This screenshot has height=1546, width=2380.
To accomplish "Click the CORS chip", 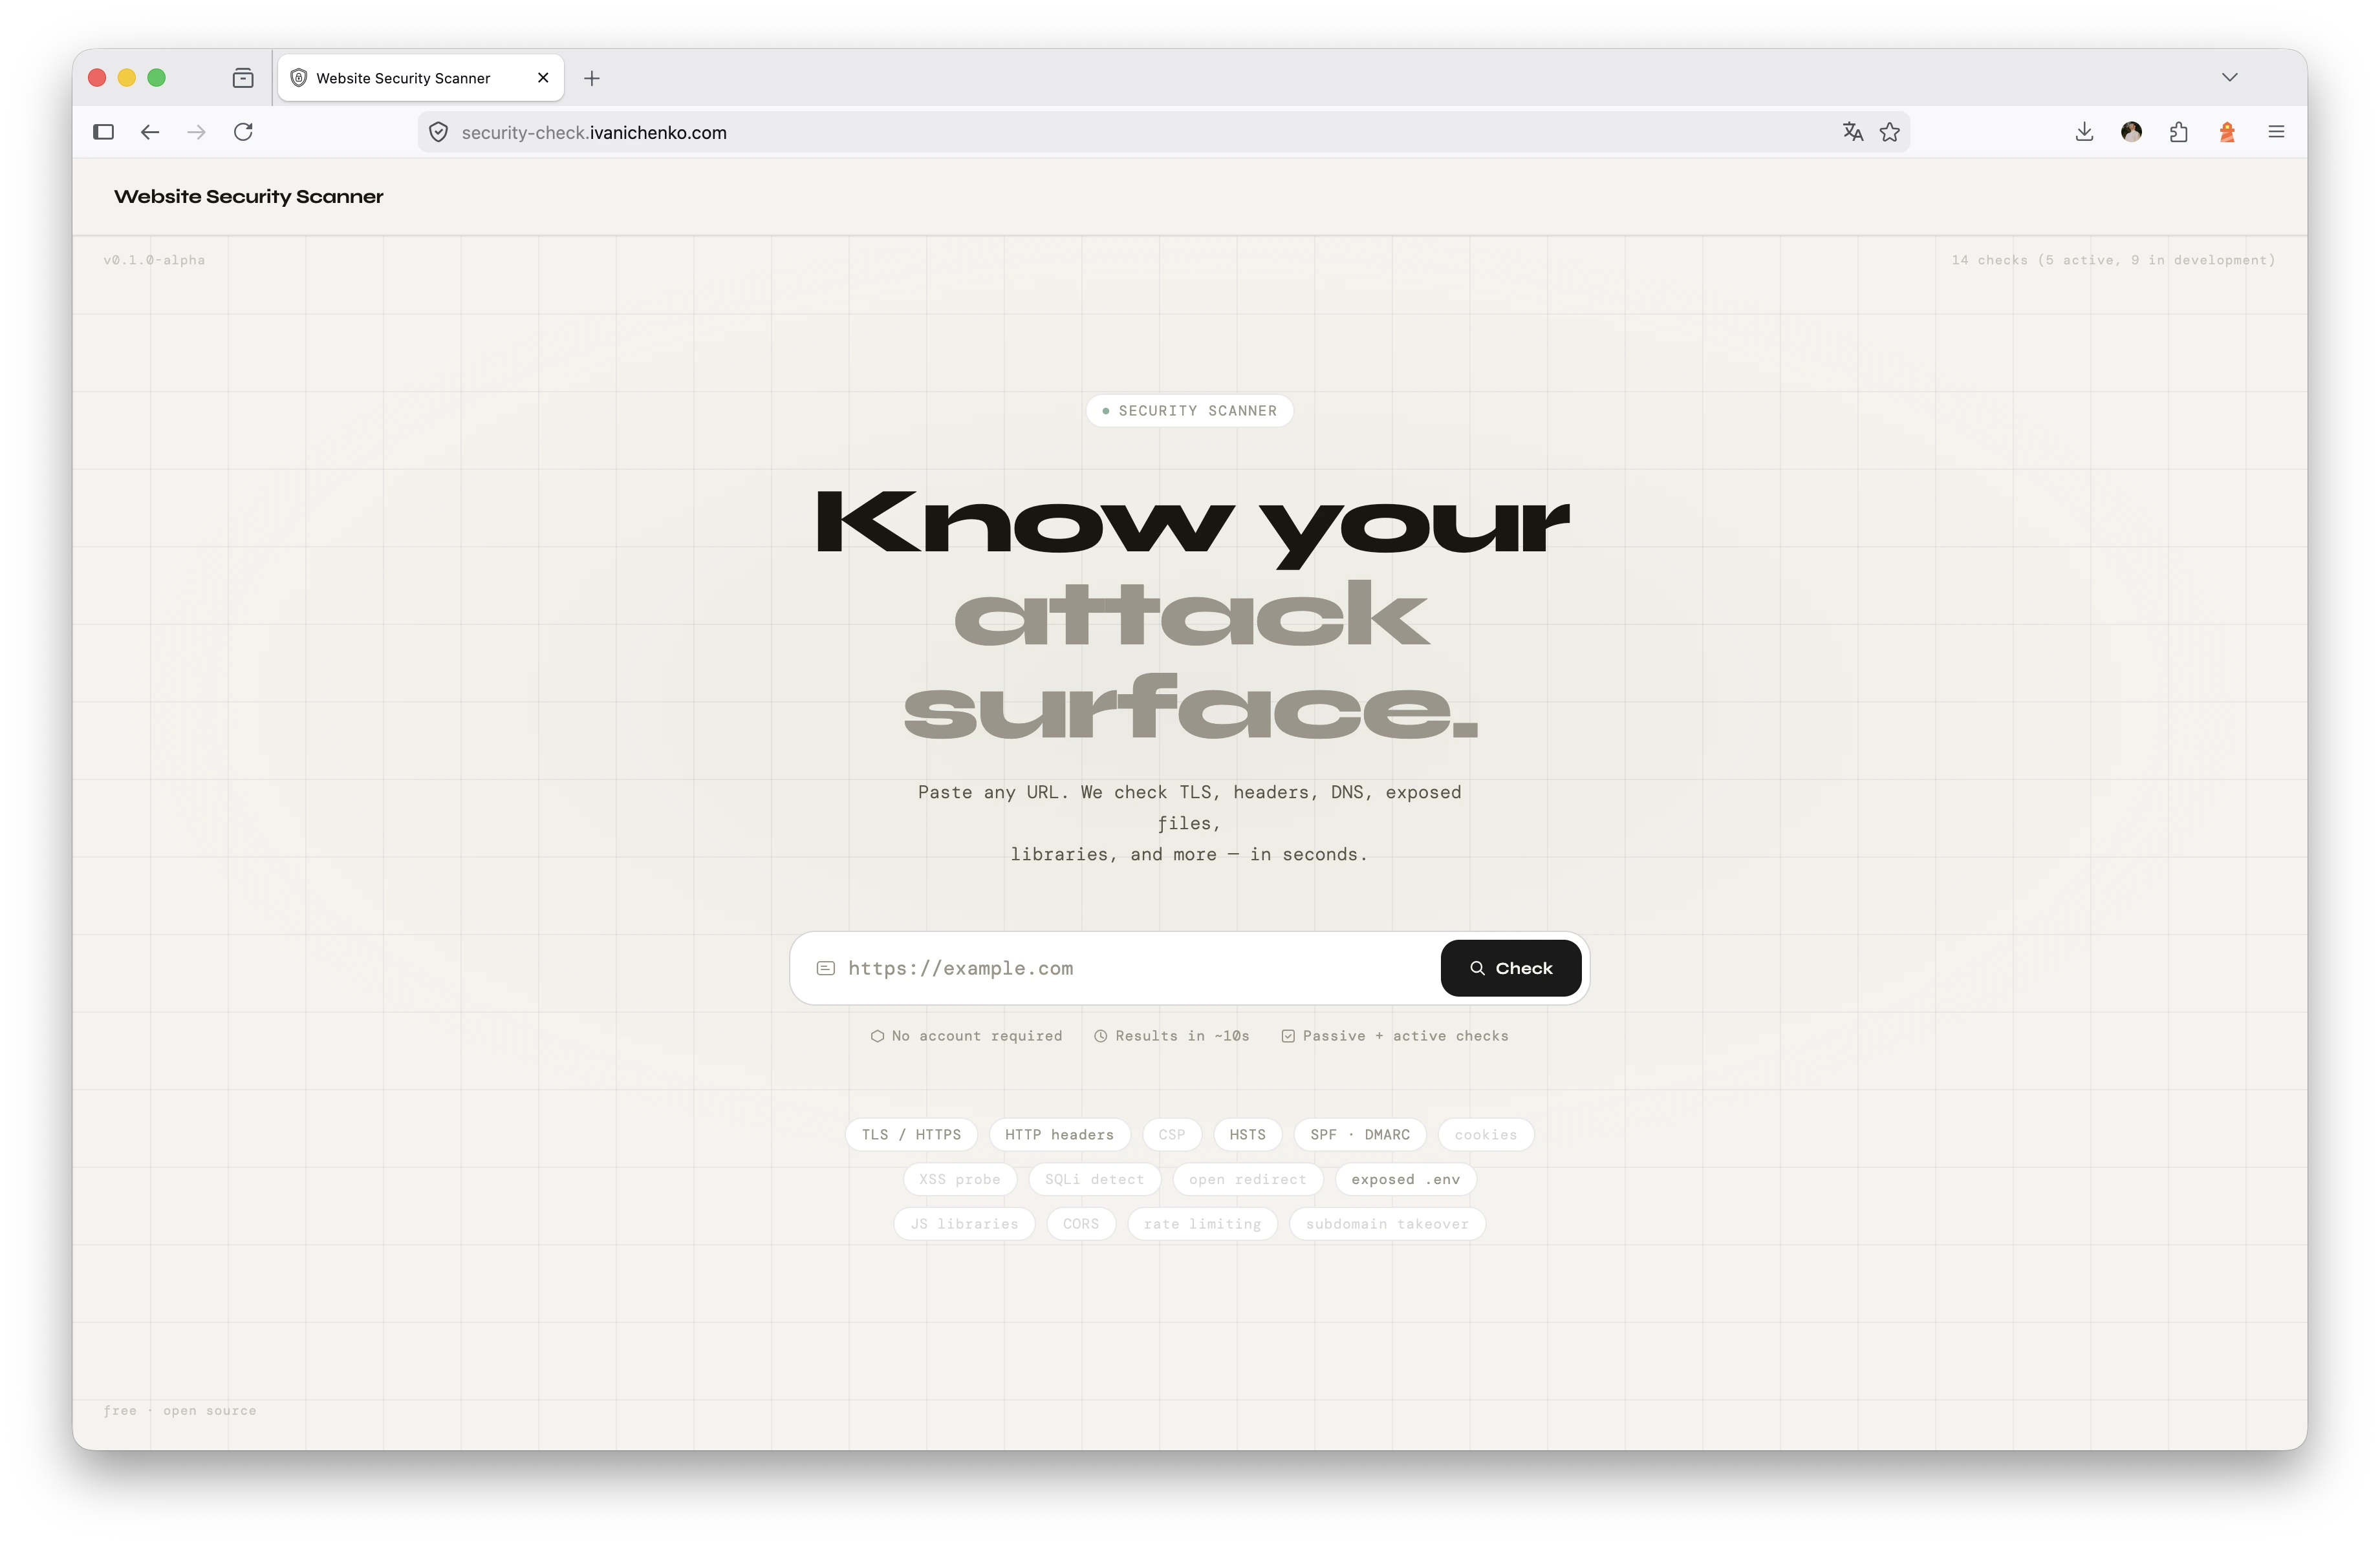I will tap(1081, 1224).
